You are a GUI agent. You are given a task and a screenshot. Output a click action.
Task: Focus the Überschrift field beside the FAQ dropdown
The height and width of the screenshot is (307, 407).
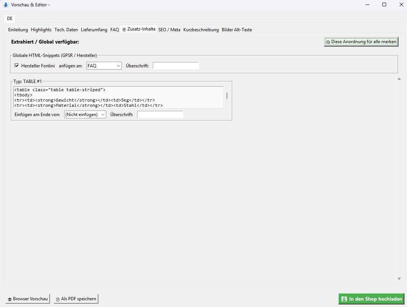pyautogui.click(x=176, y=65)
